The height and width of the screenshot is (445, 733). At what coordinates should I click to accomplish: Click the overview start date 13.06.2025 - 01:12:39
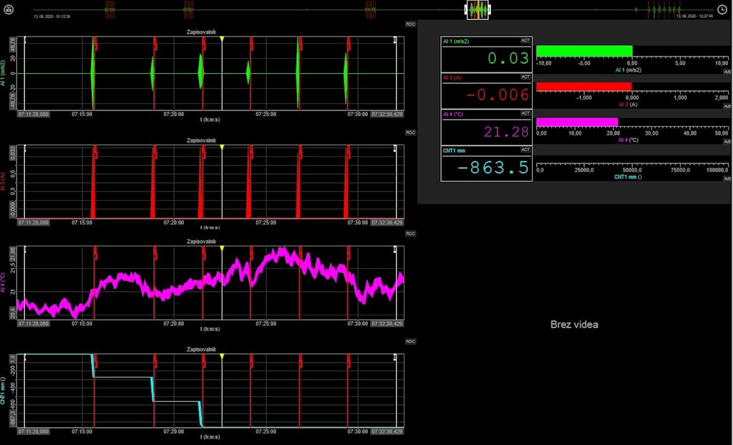click(52, 16)
